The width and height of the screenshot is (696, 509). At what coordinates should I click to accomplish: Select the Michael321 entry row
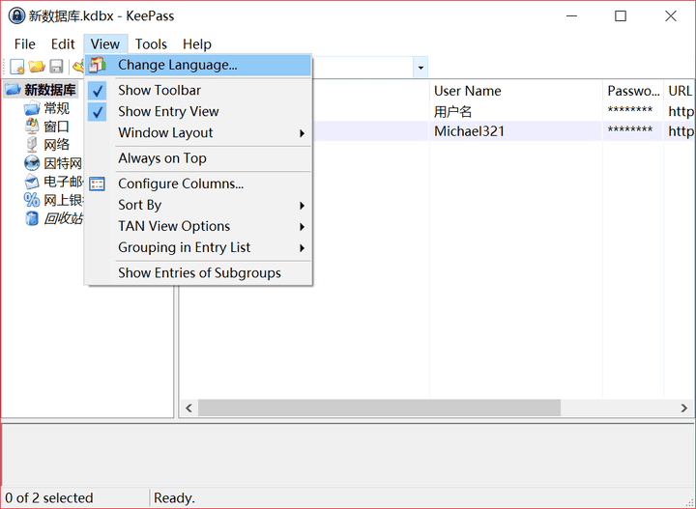(470, 131)
